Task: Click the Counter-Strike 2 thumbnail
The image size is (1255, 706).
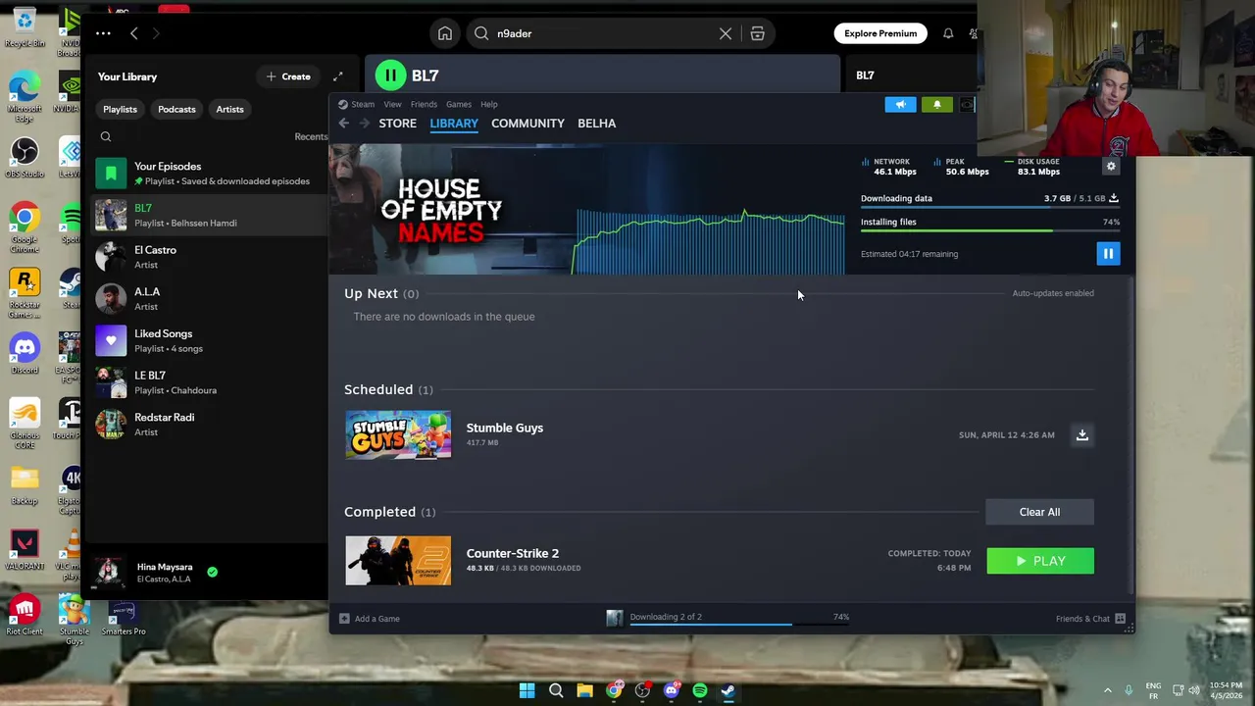Action: pos(398,561)
